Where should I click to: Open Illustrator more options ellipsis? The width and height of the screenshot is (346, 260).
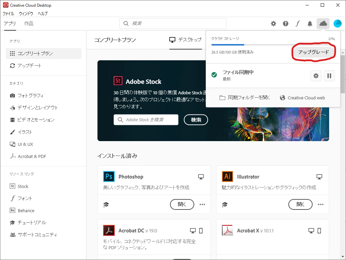click(x=321, y=204)
